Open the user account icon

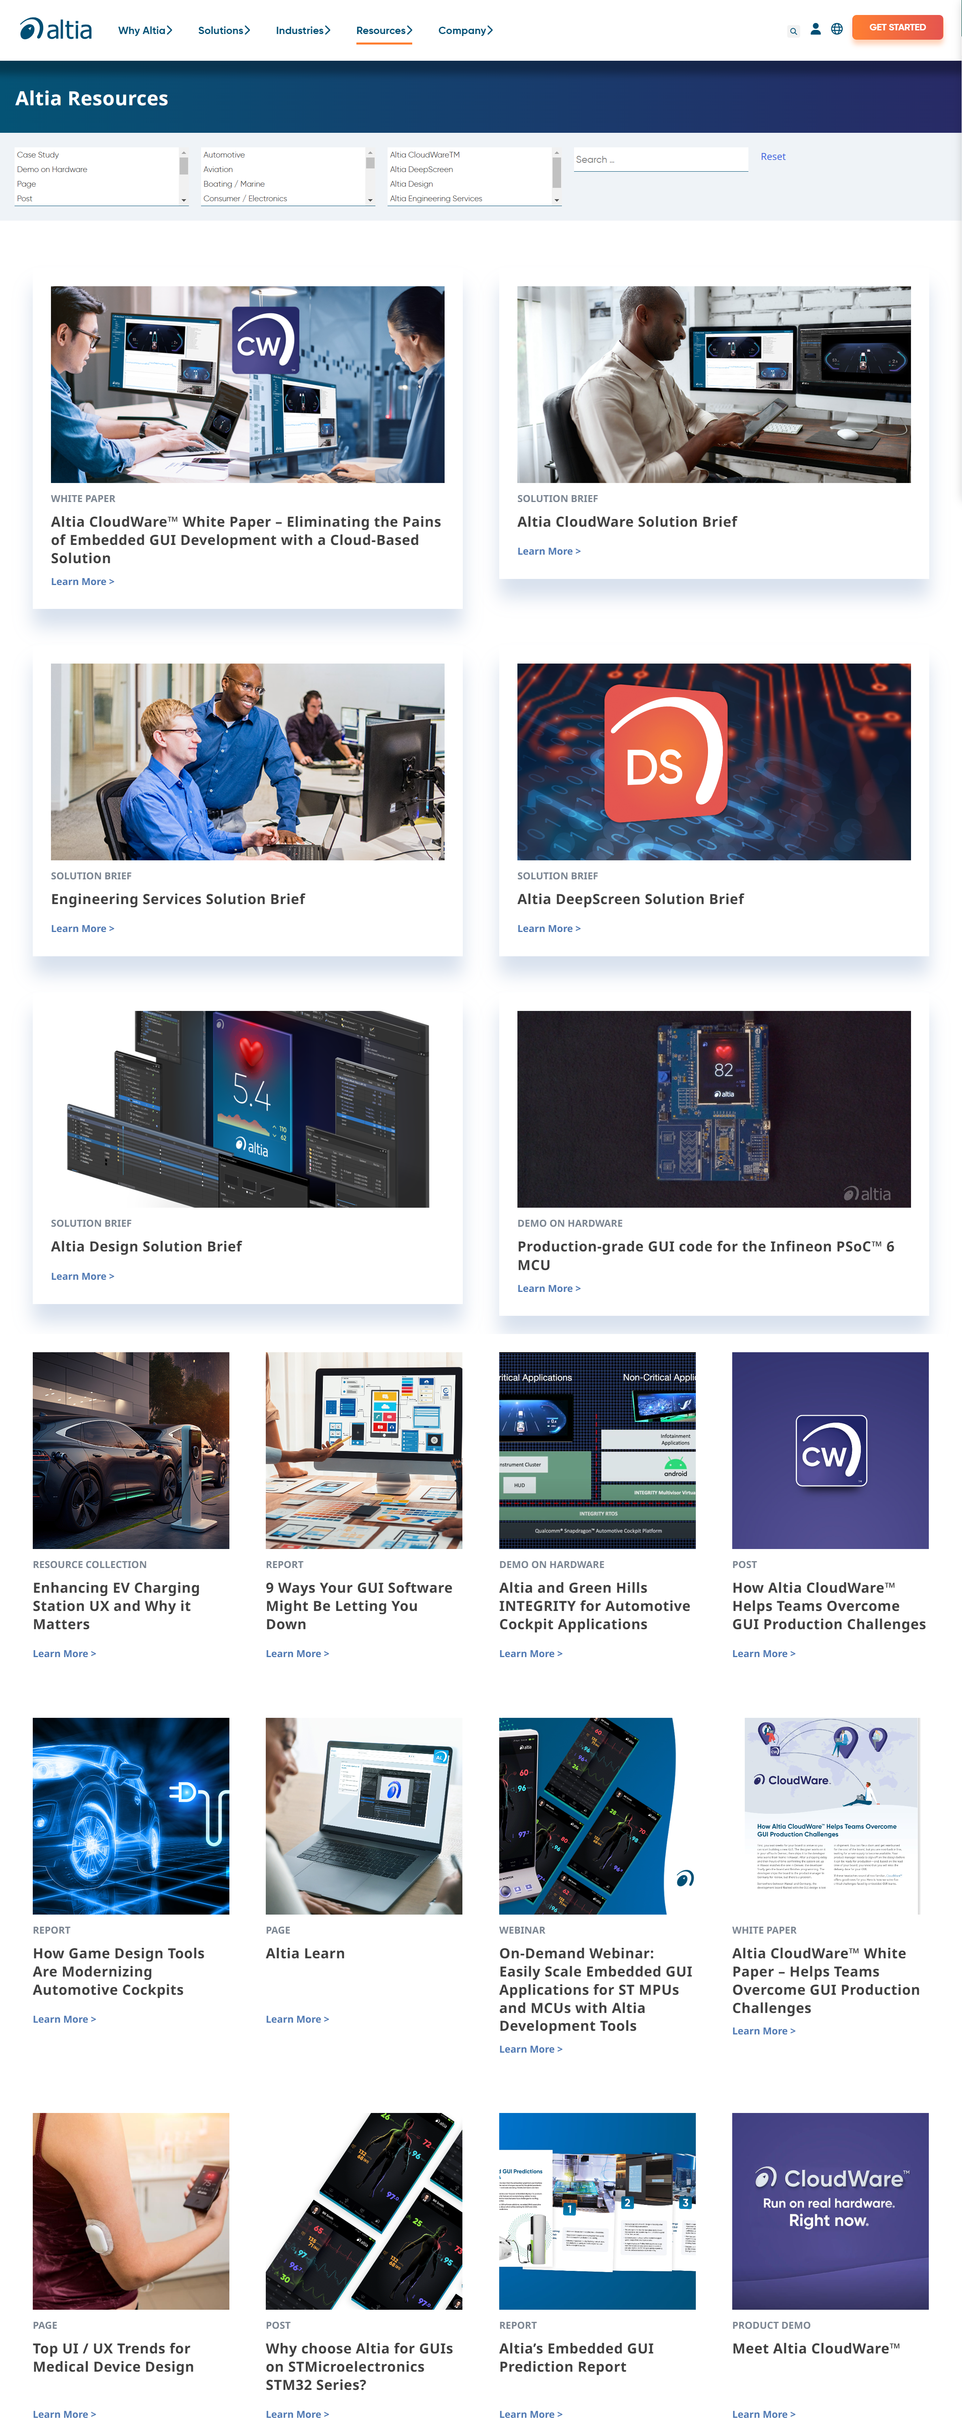point(816,29)
